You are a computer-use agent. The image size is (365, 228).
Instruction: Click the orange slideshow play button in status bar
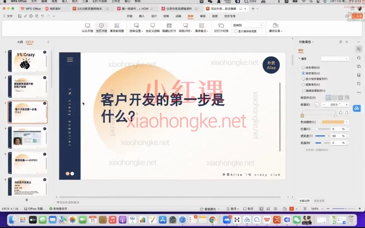point(292,209)
